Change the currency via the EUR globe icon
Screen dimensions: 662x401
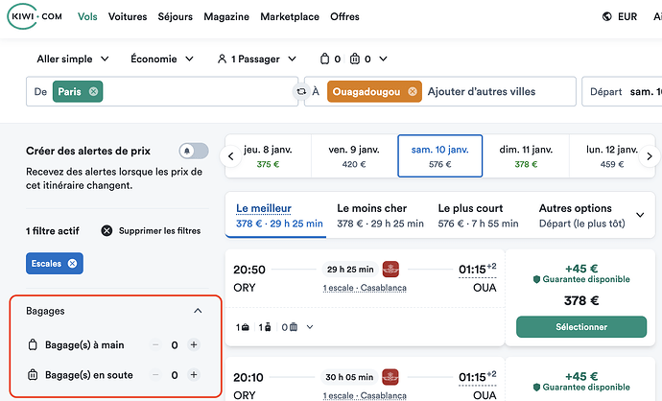click(620, 16)
